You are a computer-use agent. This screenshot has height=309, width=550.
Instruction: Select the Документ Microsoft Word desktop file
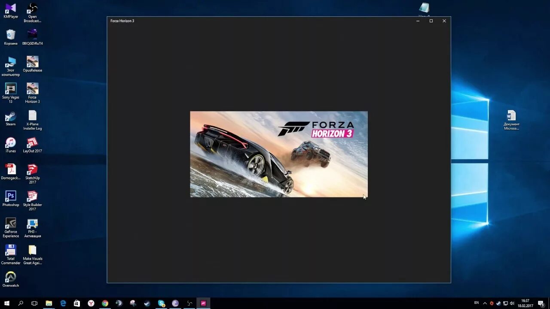pos(511,120)
